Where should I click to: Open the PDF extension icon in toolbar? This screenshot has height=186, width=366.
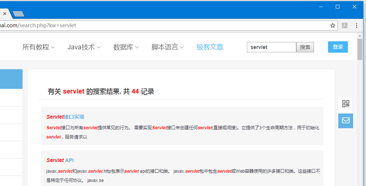coord(345,25)
